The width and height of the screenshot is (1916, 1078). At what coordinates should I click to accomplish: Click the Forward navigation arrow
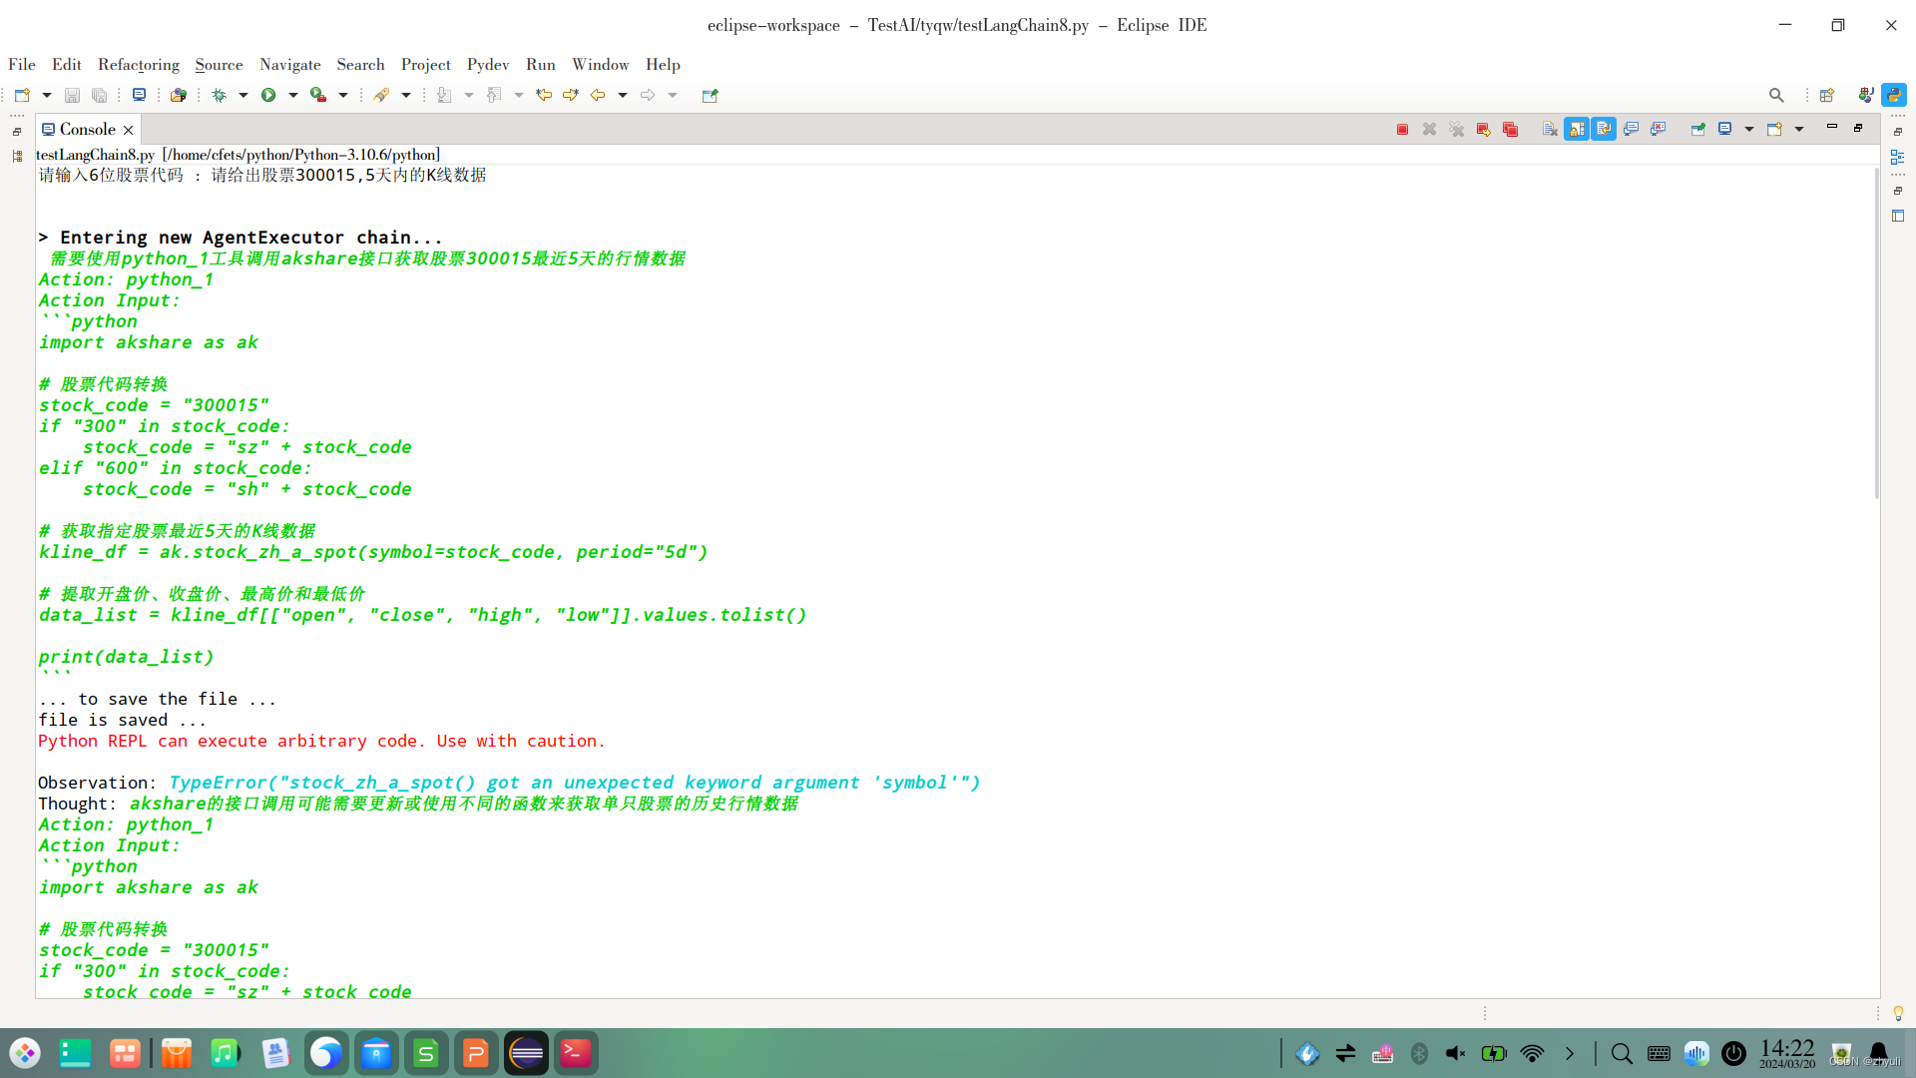click(x=648, y=95)
